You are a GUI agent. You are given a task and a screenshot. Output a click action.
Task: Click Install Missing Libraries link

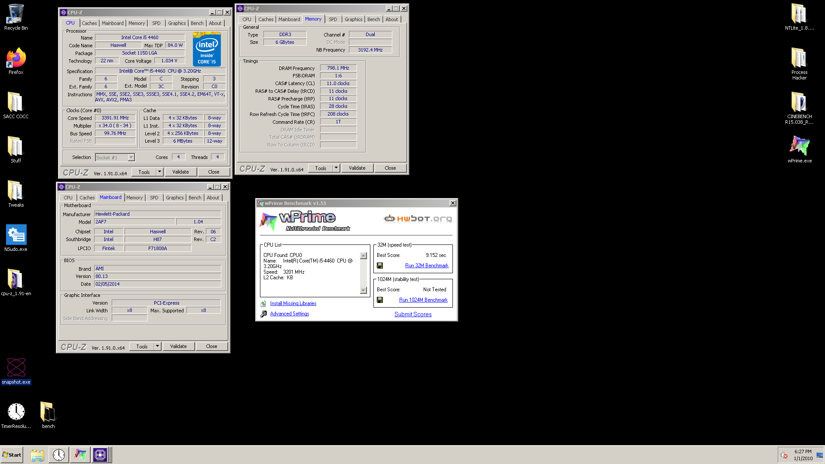click(x=293, y=303)
